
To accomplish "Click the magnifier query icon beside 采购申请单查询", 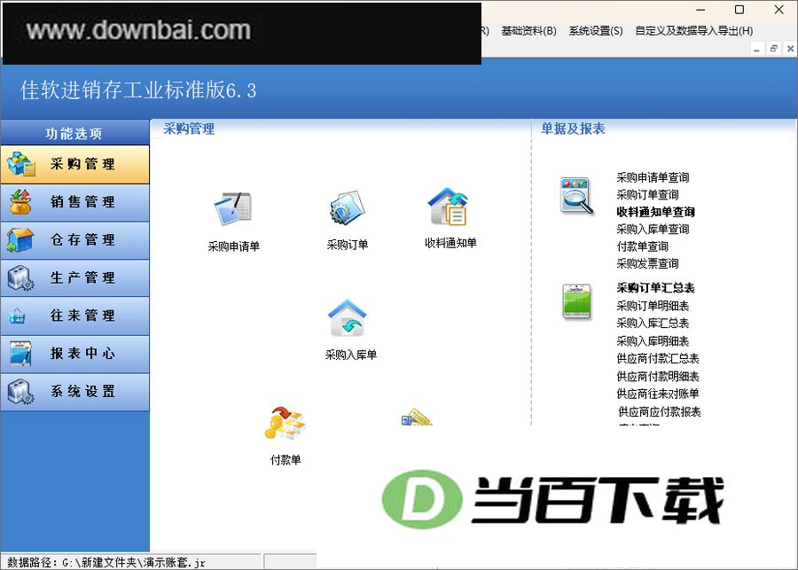I will [x=576, y=195].
